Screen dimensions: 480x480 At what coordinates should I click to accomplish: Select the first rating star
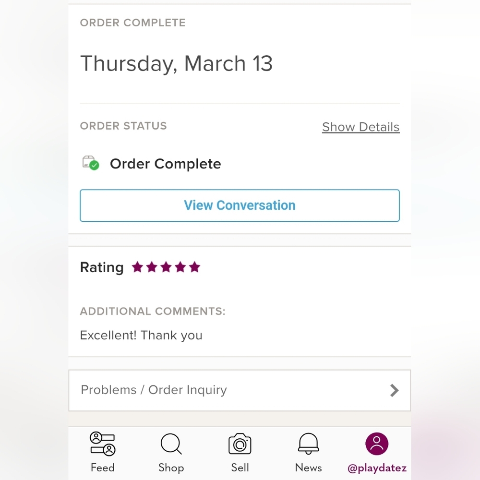[137, 267]
